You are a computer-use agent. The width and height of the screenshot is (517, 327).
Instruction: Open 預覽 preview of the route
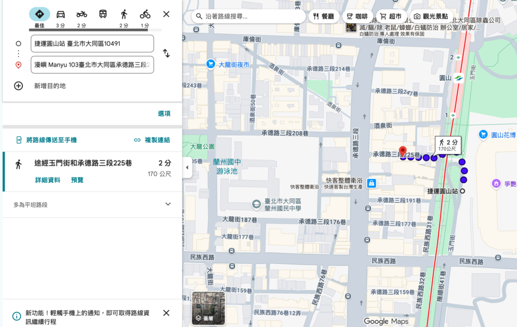tap(77, 180)
